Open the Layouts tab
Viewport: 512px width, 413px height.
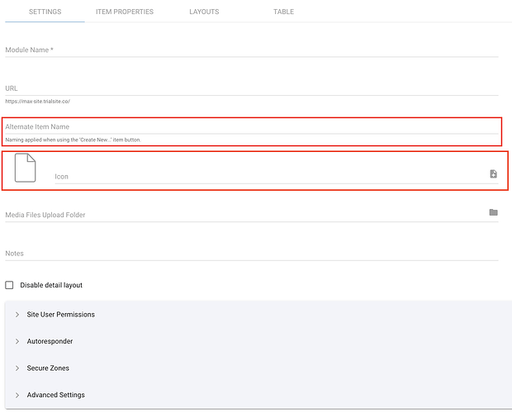click(x=204, y=12)
